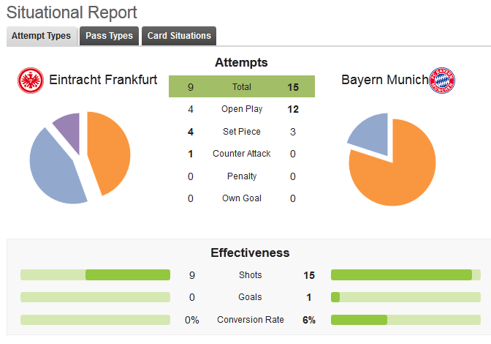This screenshot has width=491, height=344.
Task: Click Bayern's Shots effectiveness bar
Action: pyautogui.click(x=406, y=274)
